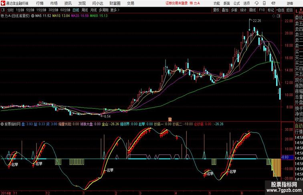Viewport: 303px width, 195px height.
Task: Click MA60: 15.13 label
Action: pyautogui.click(x=99, y=16)
